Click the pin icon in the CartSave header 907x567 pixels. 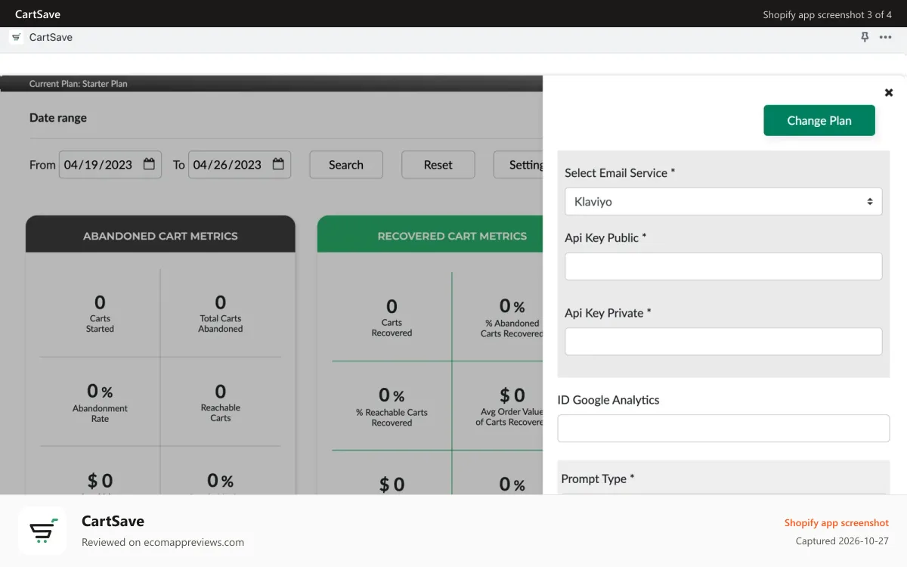[x=865, y=37]
